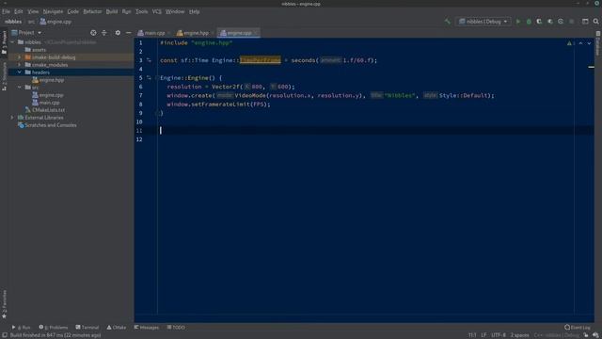Click Collapse All icon in Project panel

(x=104, y=33)
